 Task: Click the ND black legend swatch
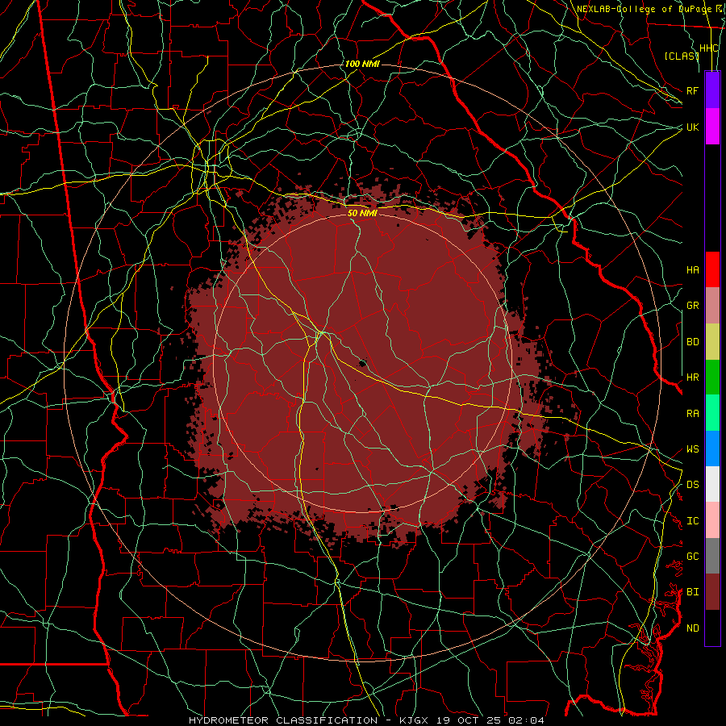712,628
